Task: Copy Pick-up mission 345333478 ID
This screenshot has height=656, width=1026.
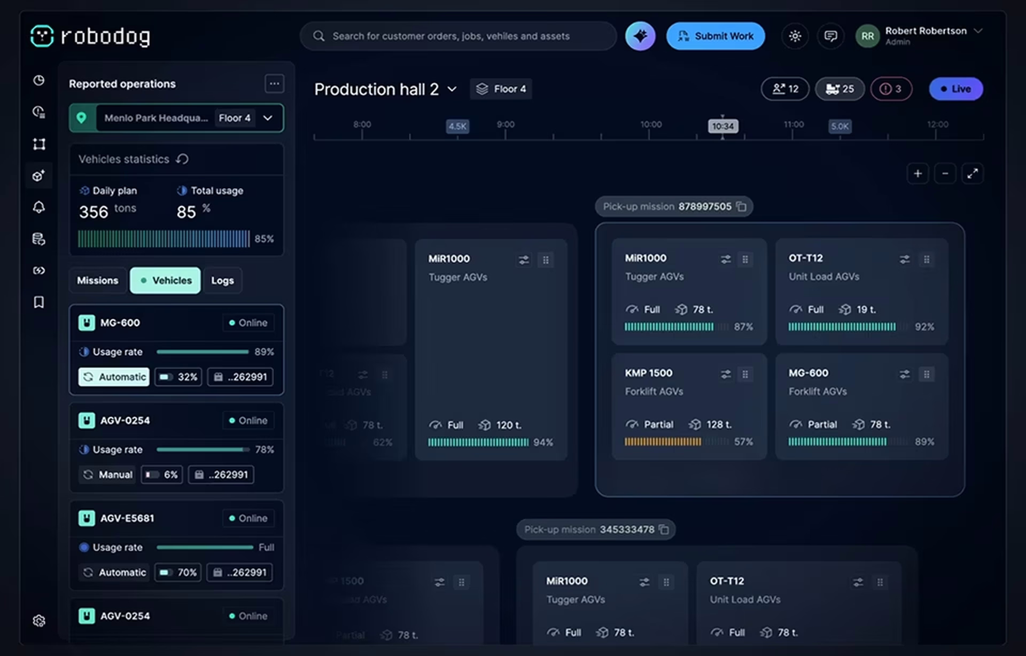Action: (664, 529)
